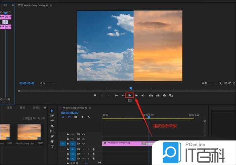
Task: Toggle lock on the V3 track
Action: coord(68,134)
